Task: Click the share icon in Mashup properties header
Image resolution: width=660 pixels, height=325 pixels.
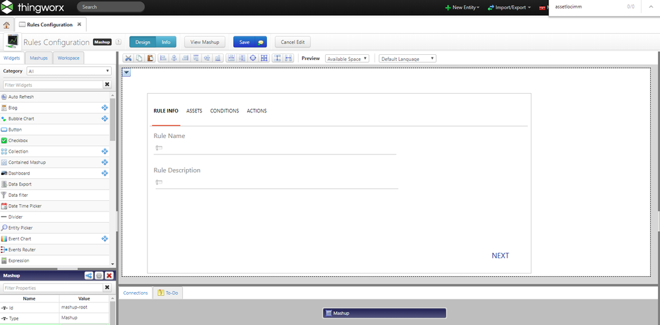Action: pyautogui.click(x=89, y=275)
